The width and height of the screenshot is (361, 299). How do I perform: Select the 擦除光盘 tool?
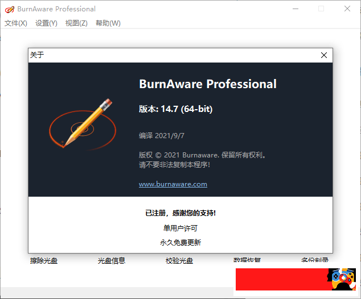[44, 261]
